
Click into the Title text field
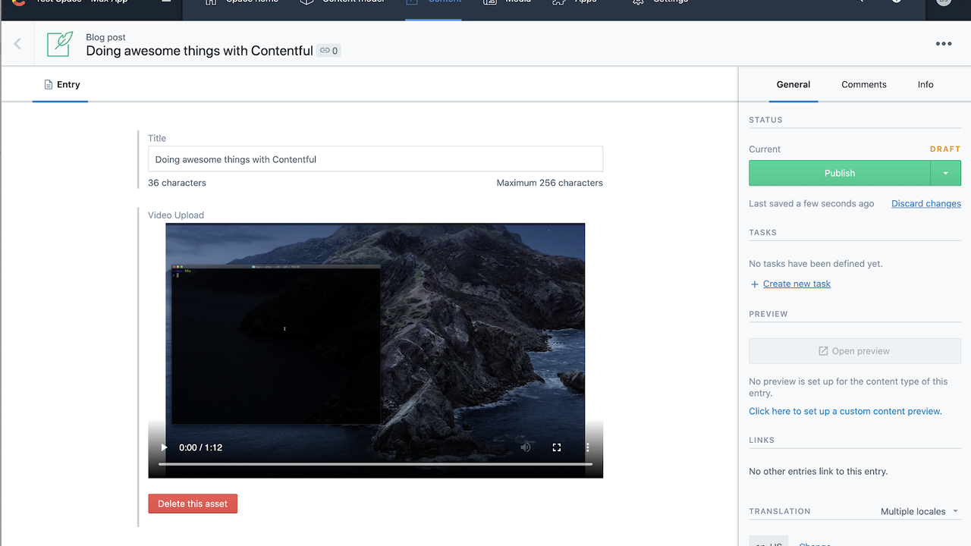(x=375, y=159)
